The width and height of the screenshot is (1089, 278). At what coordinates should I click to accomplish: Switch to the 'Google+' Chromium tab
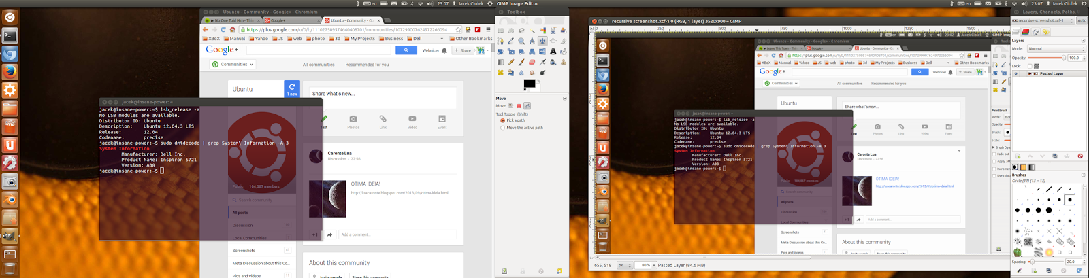pos(291,20)
